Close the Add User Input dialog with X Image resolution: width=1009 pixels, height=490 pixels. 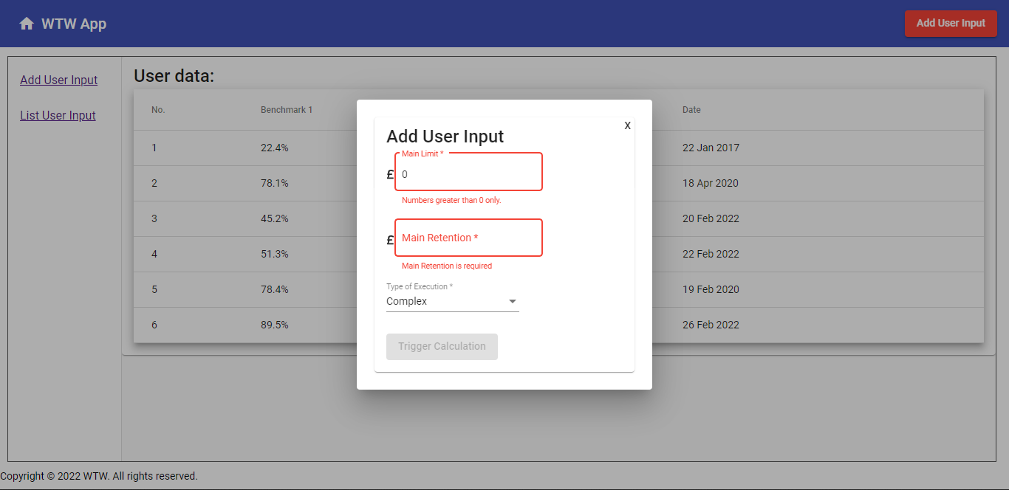point(627,125)
